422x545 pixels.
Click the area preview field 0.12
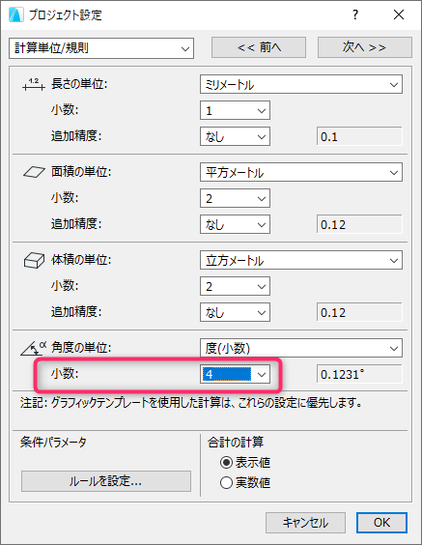pos(359,224)
